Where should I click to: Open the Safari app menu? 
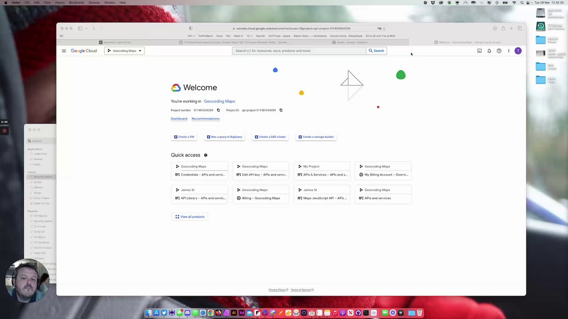(x=16, y=3)
